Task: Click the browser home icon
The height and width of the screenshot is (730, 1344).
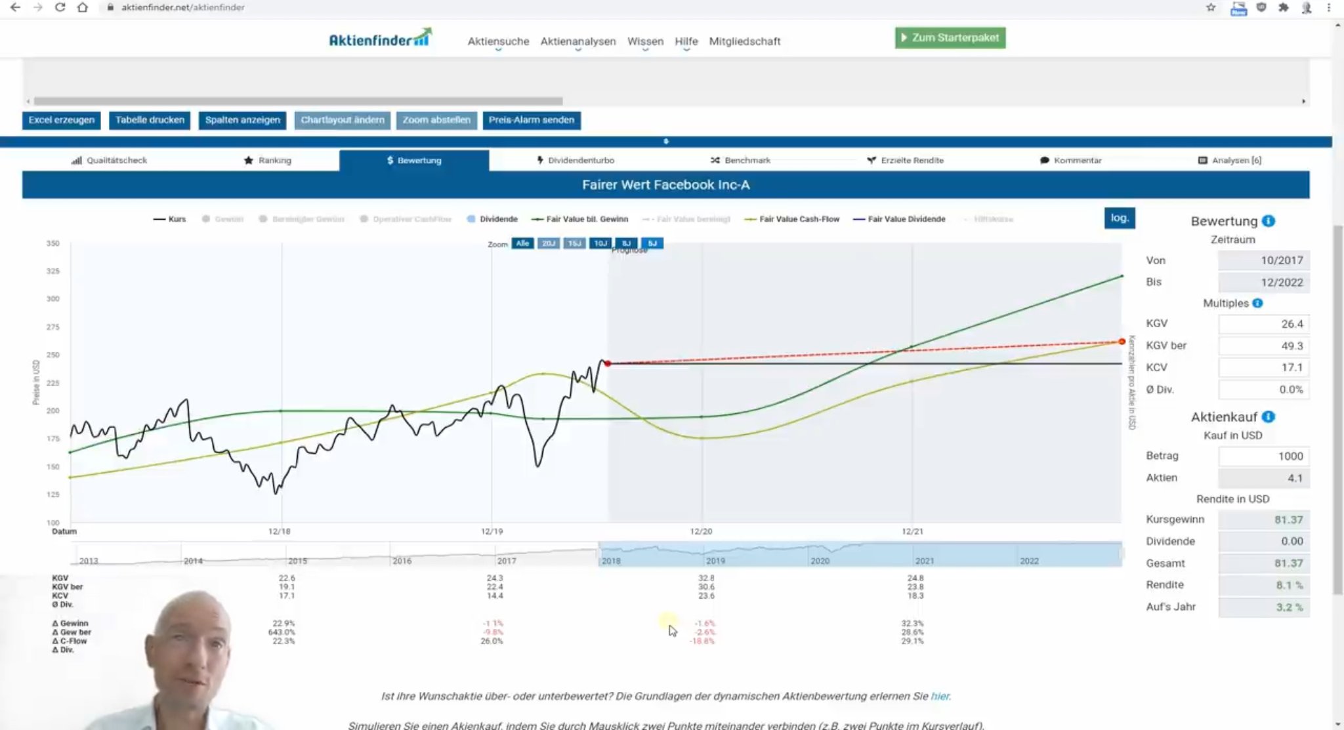Action: 82,7
